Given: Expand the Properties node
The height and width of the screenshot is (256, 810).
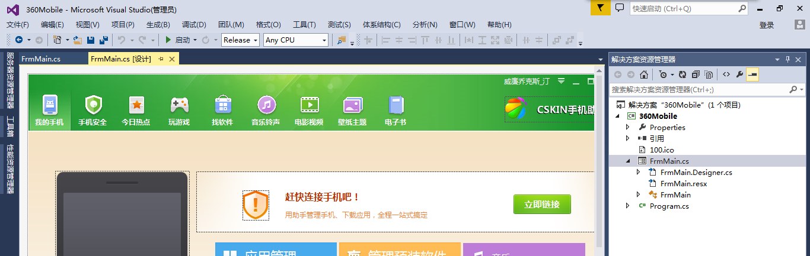Looking at the screenshot, I should pos(628,127).
